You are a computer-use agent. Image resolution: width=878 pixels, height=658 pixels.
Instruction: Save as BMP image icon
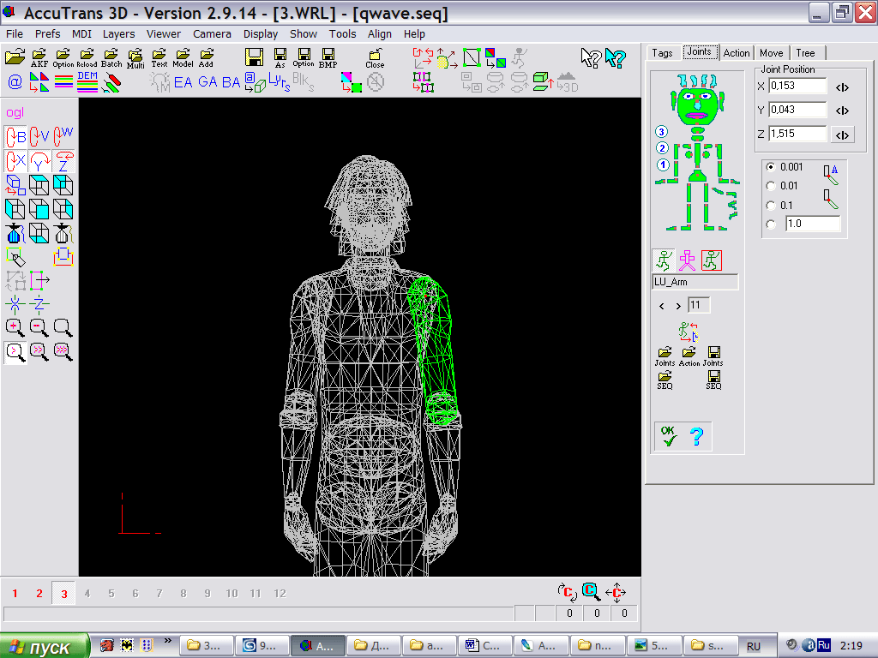328,58
